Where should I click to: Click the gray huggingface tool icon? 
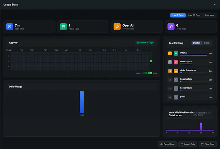[x=176, y=80]
